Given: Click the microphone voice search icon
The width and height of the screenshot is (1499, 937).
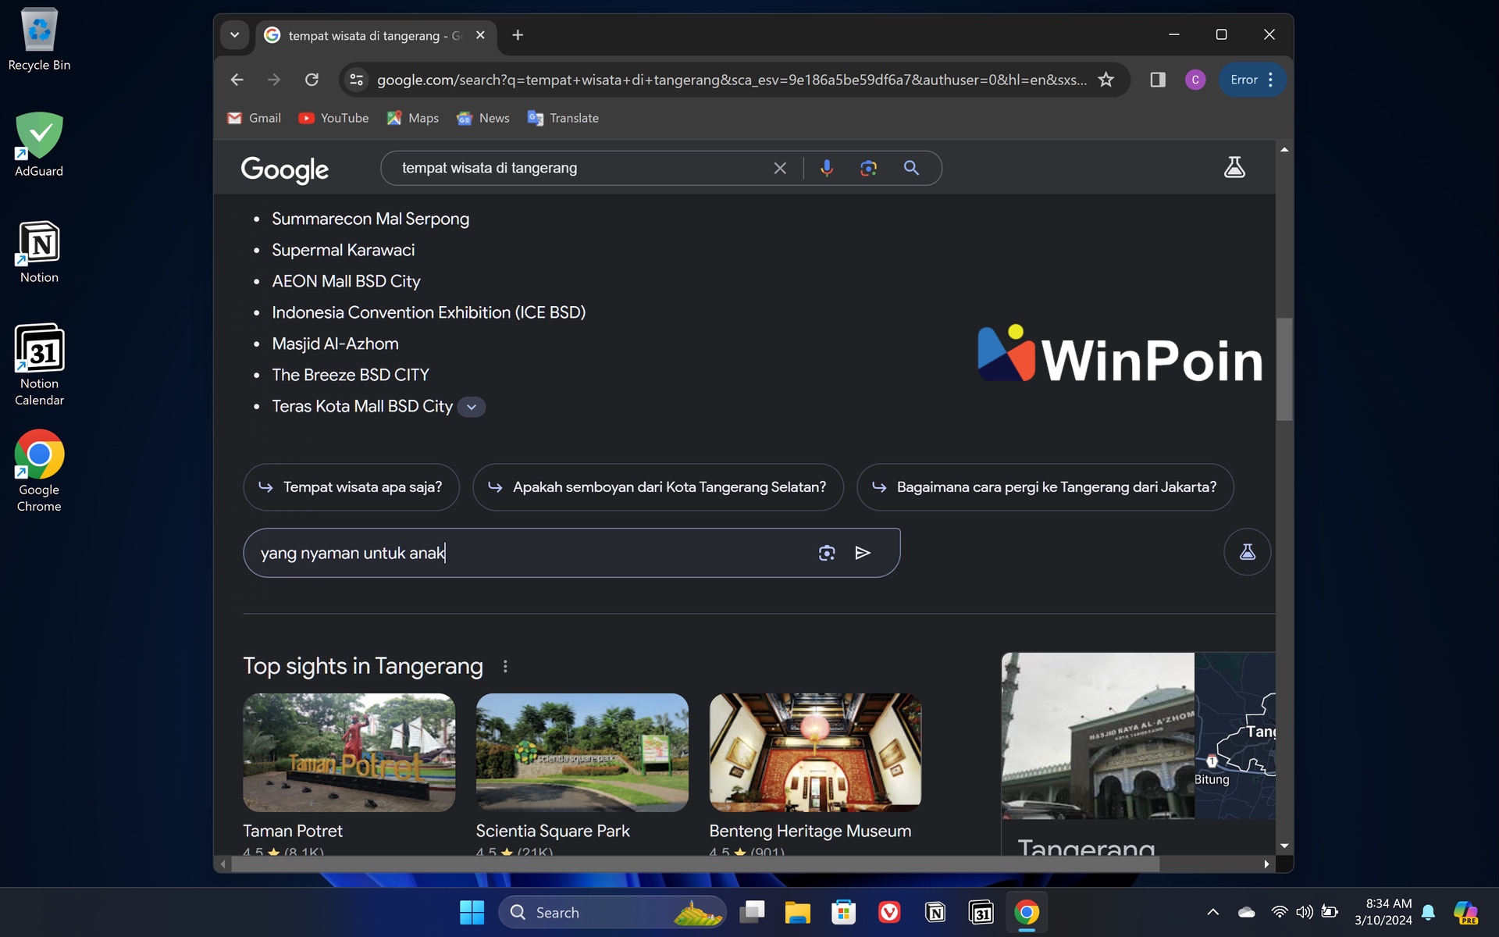Looking at the screenshot, I should point(825,167).
